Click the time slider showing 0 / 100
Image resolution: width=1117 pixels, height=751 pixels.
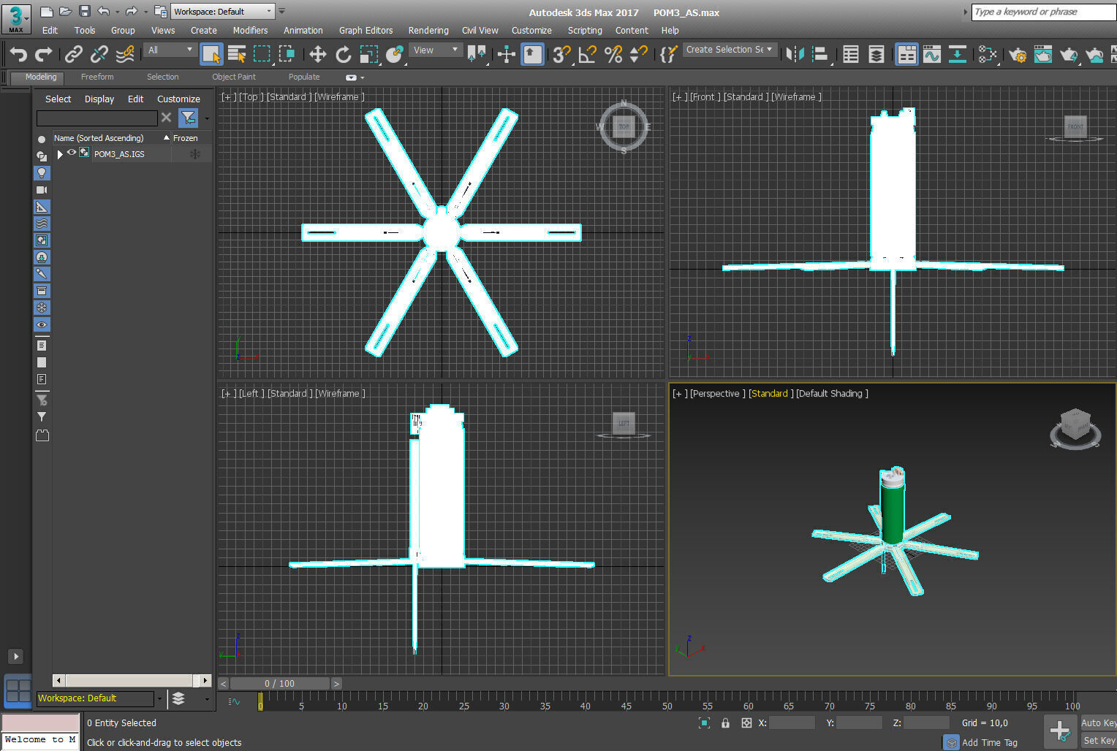(x=279, y=684)
